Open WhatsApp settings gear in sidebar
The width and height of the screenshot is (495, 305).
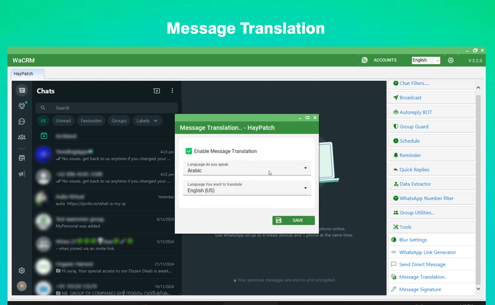pos(22,270)
